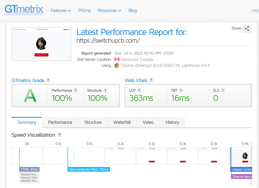The width and height of the screenshot is (259, 188).
Task: Expand the Resources dropdown menu
Action: coord(109,11)
